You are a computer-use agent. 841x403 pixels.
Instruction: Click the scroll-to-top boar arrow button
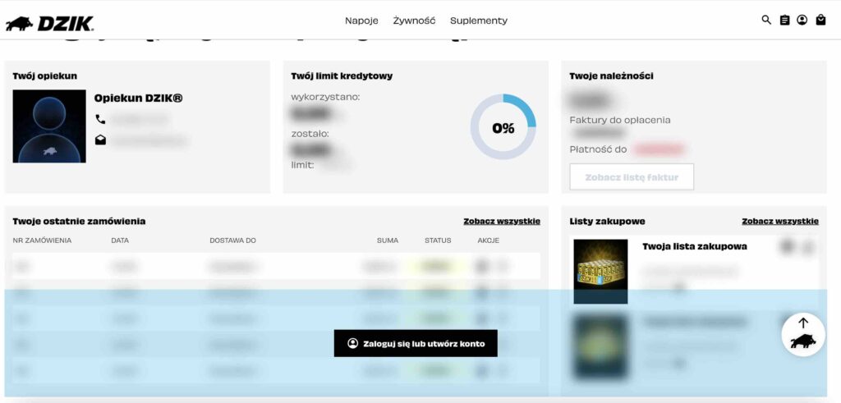click(802, 334)
